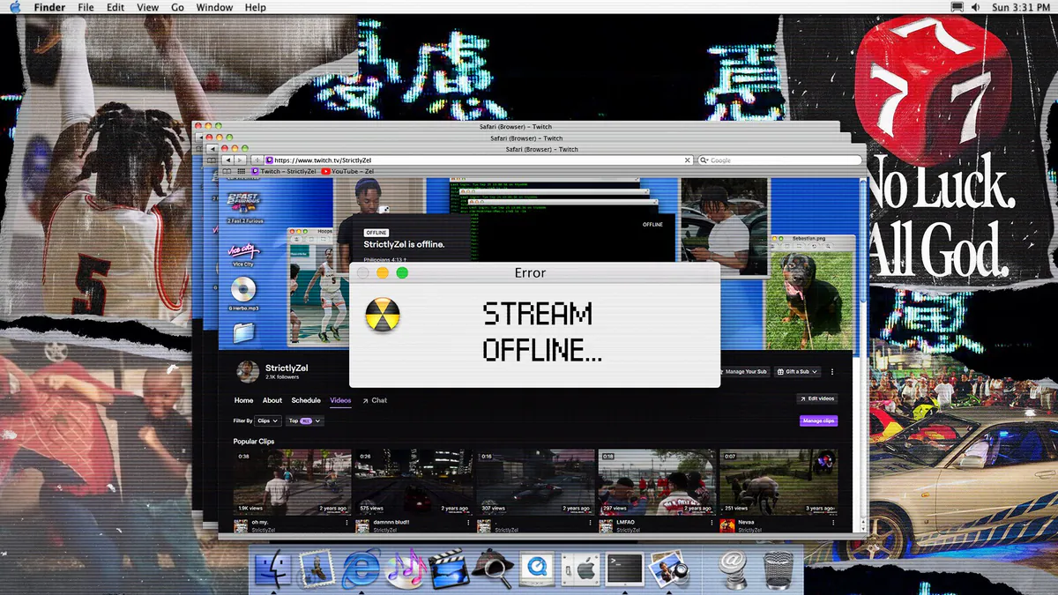This screenshot has width=1058, height=595.
Task: Click the display icon in menu bar
Action: (957, 7)
